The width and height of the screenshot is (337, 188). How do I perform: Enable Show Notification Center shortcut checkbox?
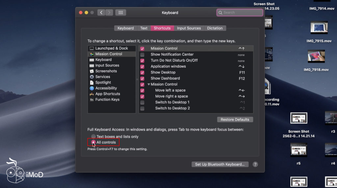tap(142, 55)
